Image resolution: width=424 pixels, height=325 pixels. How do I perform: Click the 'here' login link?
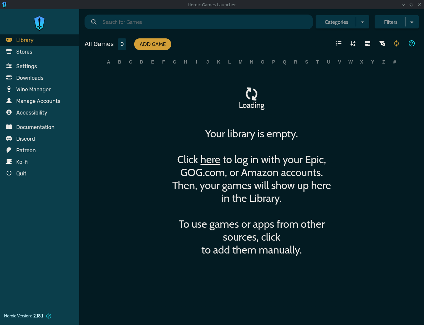210,160
